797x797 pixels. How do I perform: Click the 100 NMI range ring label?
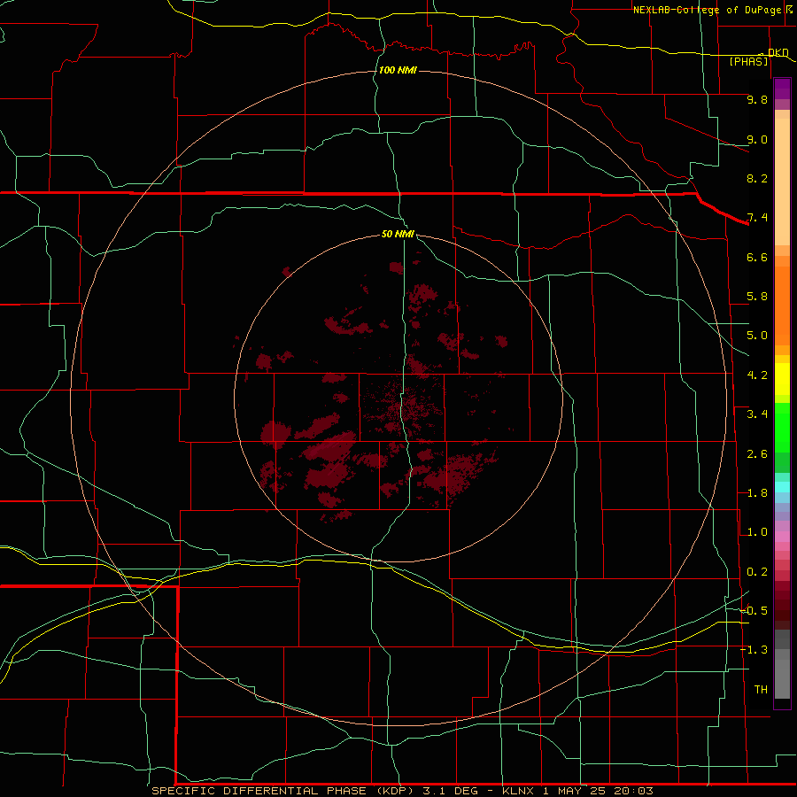[x=398, y=70]
